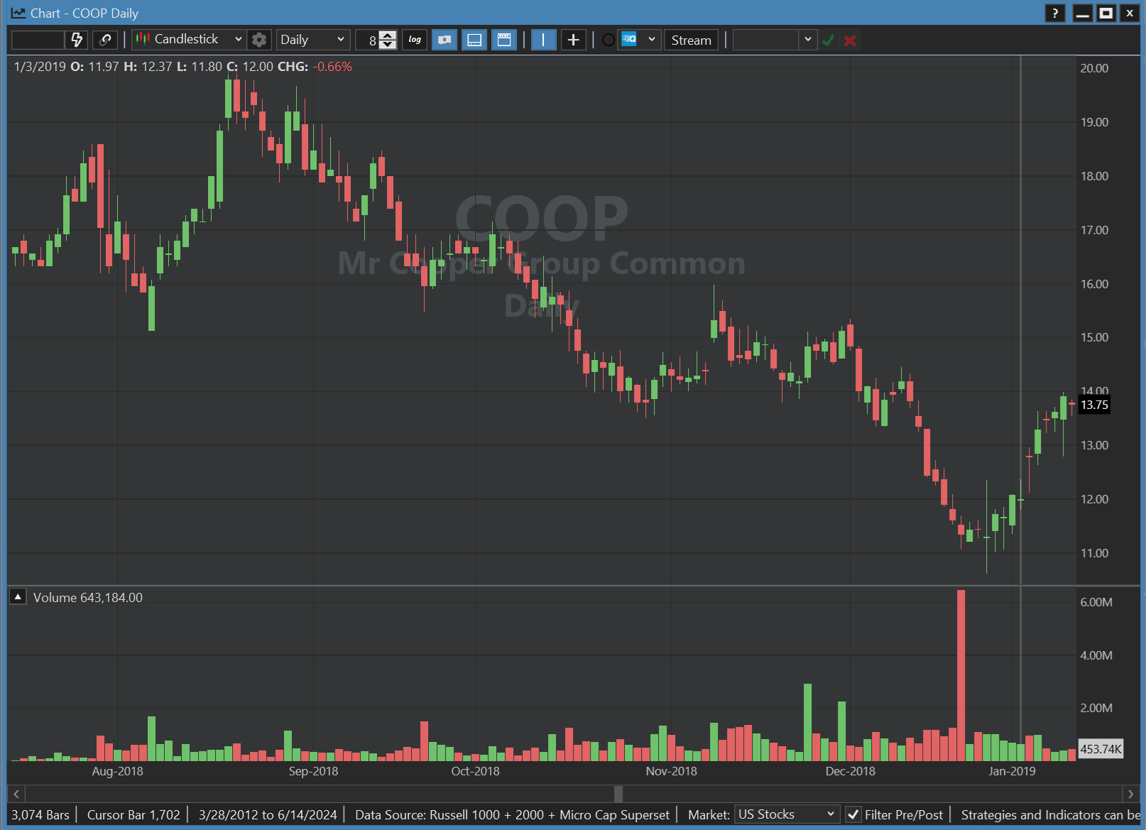
Task: Click the blue IQ data provider icon
Action: [629, 40]
